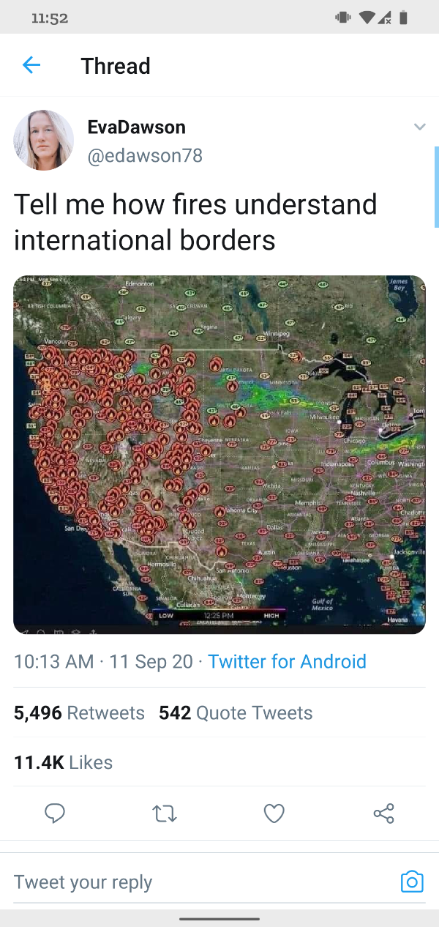This screenshot has height=927, width=439.
Task: Open the @edawson78 handle
Action: [145, 156]
